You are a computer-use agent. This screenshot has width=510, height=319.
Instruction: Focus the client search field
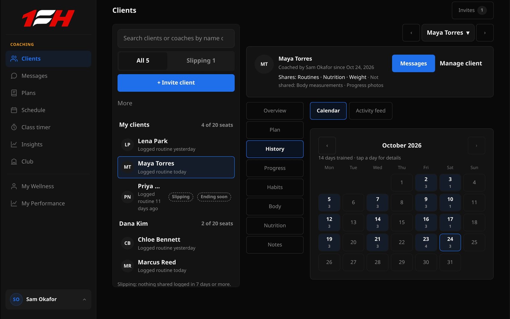(x=176, y=39)
